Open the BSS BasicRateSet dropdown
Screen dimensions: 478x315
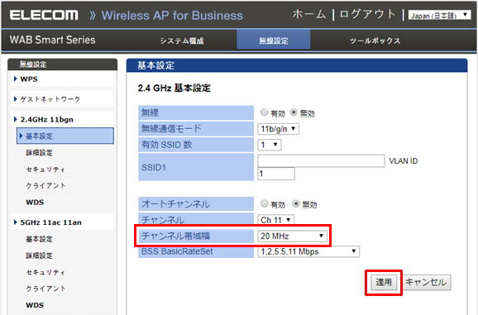(x=308, y=251)
